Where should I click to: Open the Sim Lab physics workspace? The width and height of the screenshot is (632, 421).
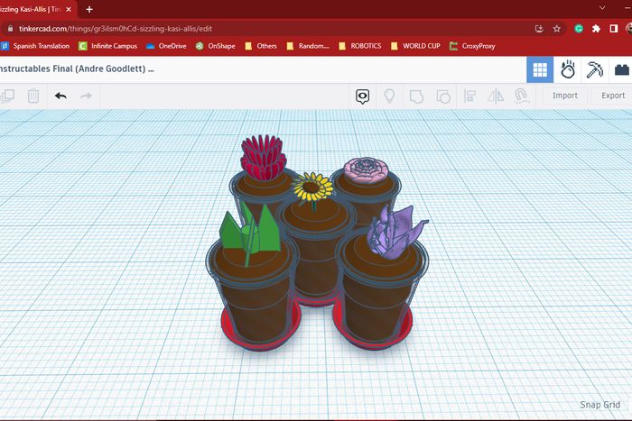coord(568,69)
